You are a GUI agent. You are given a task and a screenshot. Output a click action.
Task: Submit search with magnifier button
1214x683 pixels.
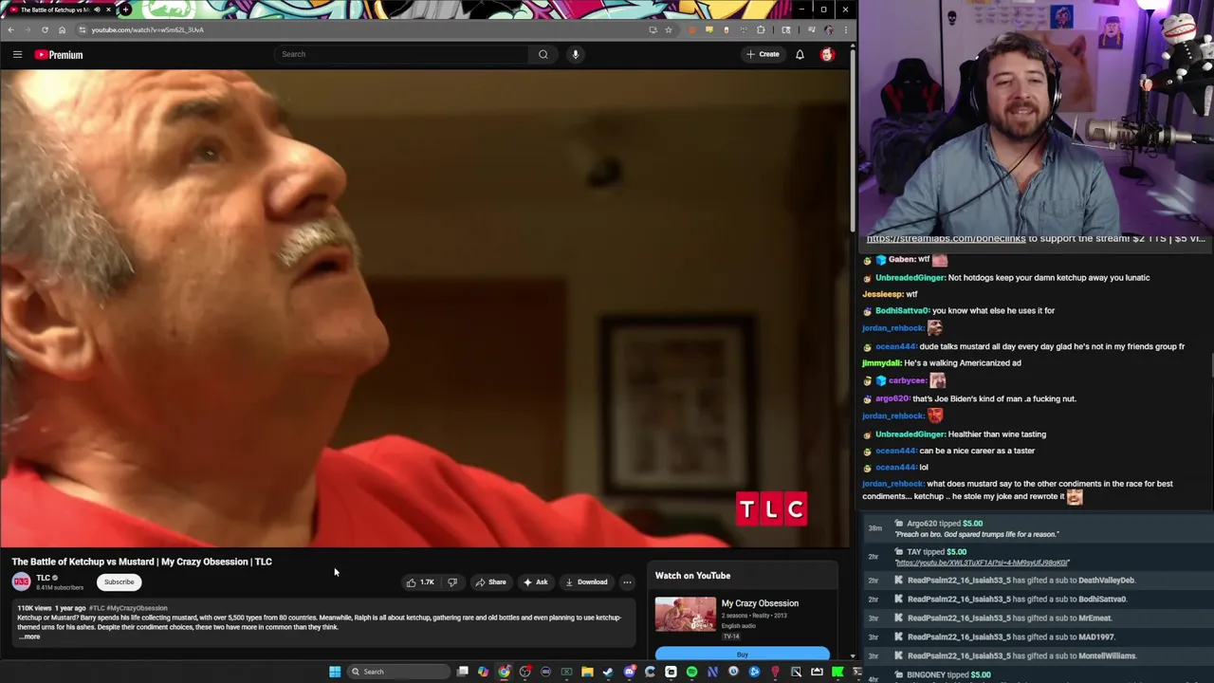point(543,54)
